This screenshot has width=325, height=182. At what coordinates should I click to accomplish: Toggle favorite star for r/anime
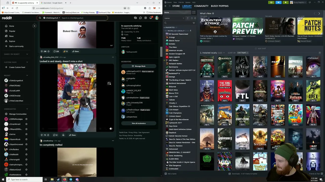26,134
